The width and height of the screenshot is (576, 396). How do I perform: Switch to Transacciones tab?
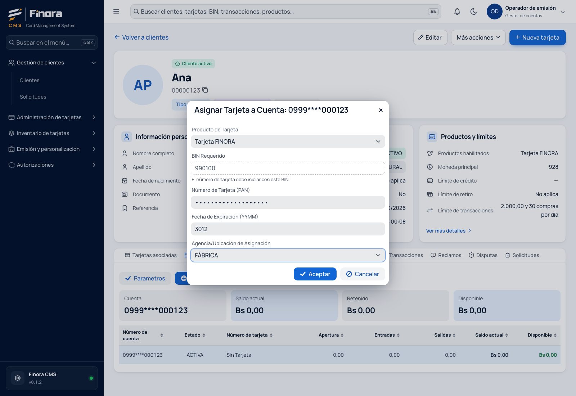point(406,255)
